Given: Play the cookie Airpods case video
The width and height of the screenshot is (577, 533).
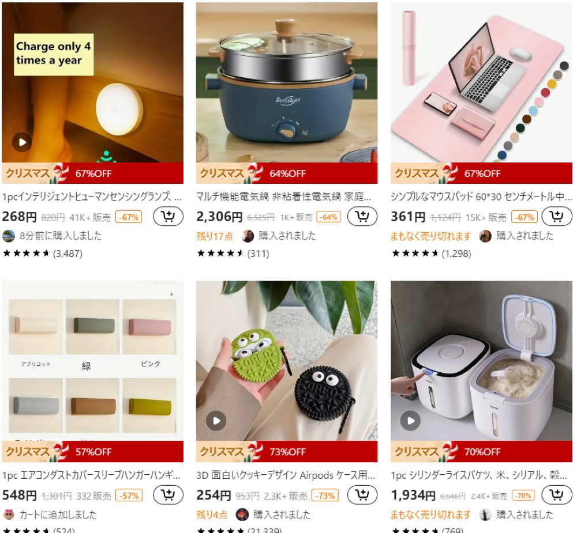Looking at the screenshot, I should click(216, 421).
